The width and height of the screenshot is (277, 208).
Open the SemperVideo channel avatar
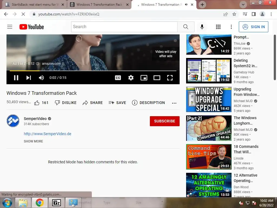(x=13, y=121)
